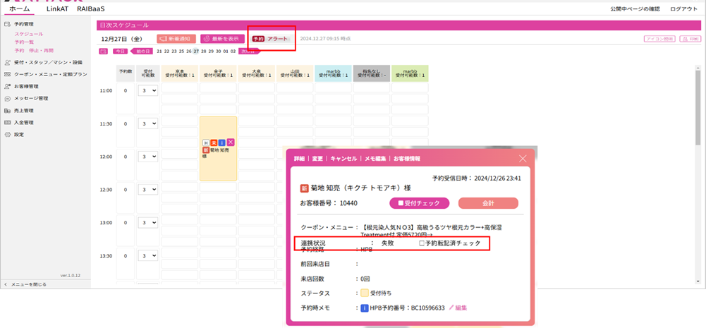Open 設定 settings in the sidebar
The height and width of the screenshot is (328, 706).
19,134
